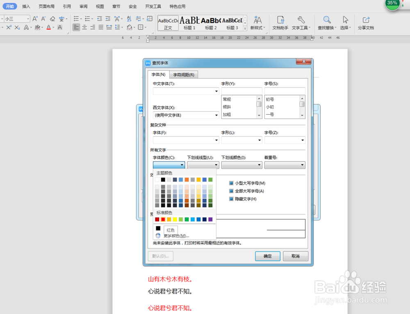Click the 确定 button
The height and width of the screenshot is (314, 410).
pyautogui.click(x=267, y=256)
